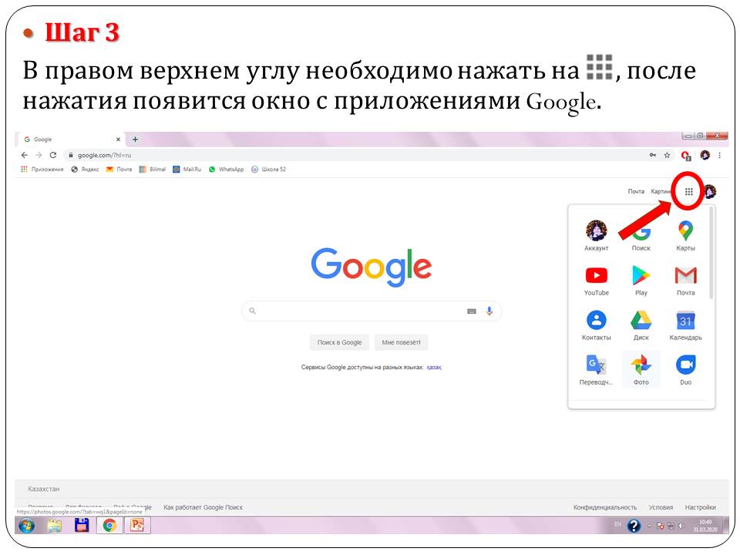Click into the Google search field

click(x=362, y=311)
